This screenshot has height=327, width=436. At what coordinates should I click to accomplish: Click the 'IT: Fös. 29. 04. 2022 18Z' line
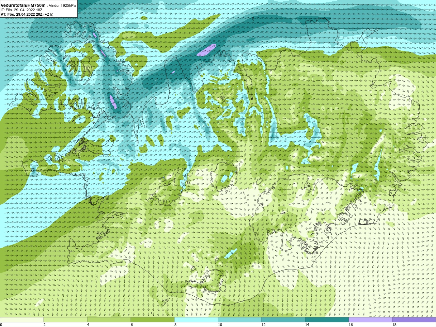coord(22,10)
